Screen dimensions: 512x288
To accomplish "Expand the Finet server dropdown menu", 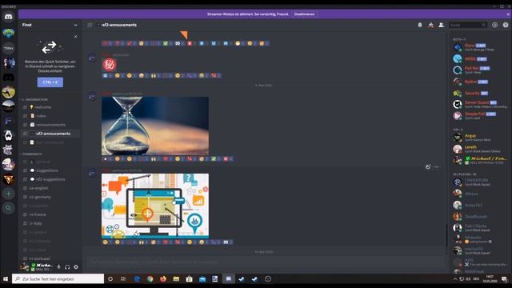I will (x=75, y=25).
